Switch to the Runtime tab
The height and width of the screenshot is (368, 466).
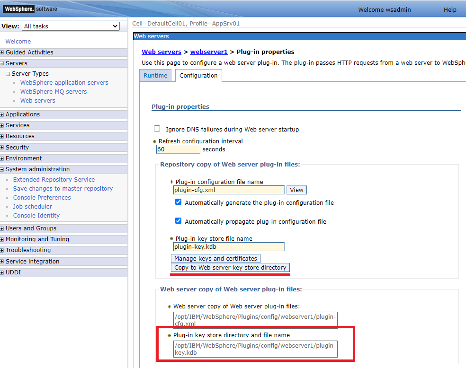[x=155, y=75]
